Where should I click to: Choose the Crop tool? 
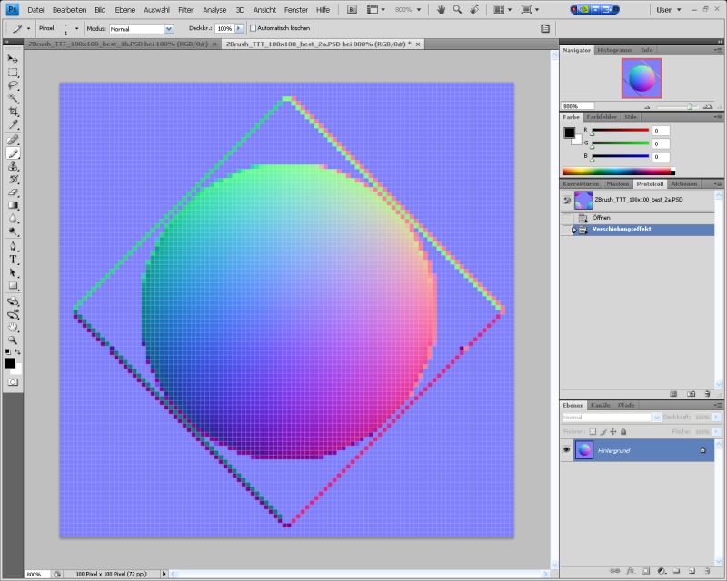(x=13, y=112)
